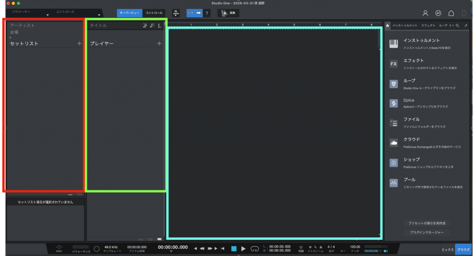This screenshot has width=474, height=256.
Task: Switch to the オーバービュー view
Action: click(x=129, y=13)
